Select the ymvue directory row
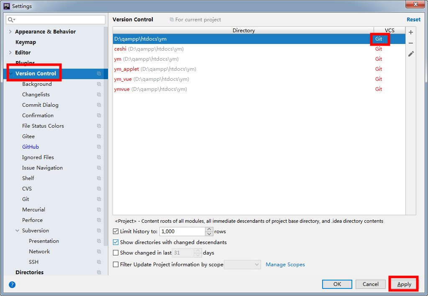The width and height of the screenshot is (428, 296). (259, 89)
